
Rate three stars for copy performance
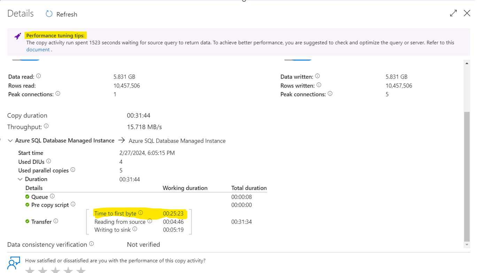[x=55, y=270]
